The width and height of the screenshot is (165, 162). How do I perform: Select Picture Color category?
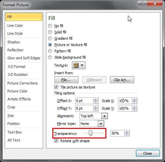(24, 91)
